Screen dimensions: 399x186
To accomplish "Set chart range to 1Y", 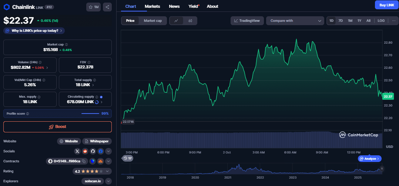I will [x=359, y=21].
